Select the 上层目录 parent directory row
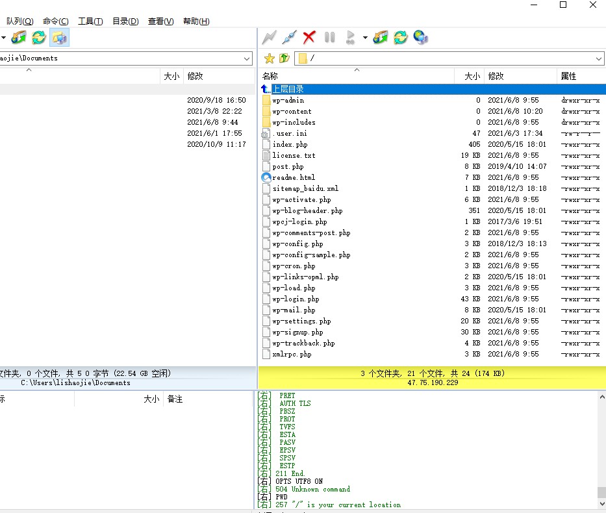Viewport: 606px width, 513px height. 432,89
